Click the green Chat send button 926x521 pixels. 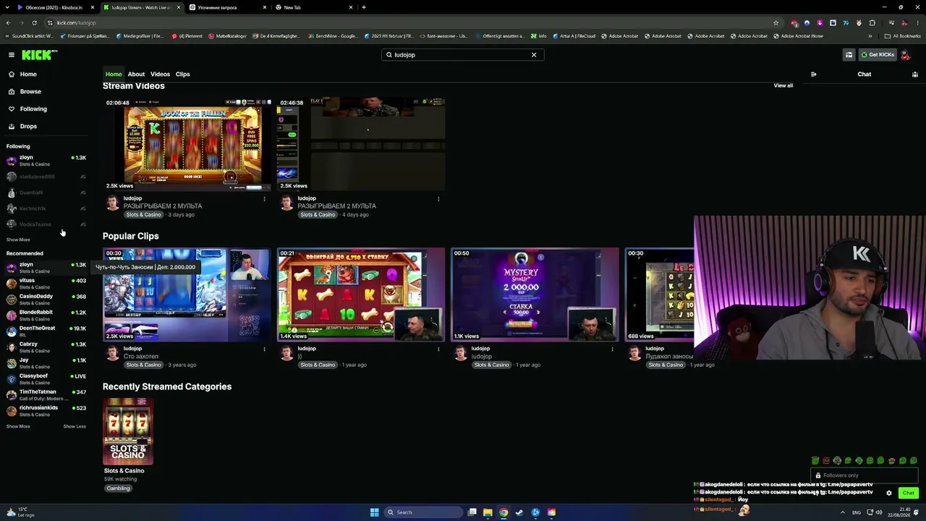(909, 494)
